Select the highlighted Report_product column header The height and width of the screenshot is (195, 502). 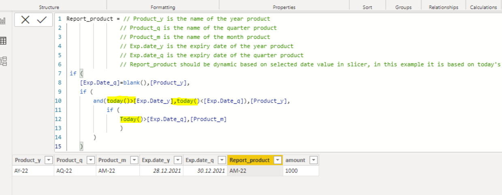point(255,160)
